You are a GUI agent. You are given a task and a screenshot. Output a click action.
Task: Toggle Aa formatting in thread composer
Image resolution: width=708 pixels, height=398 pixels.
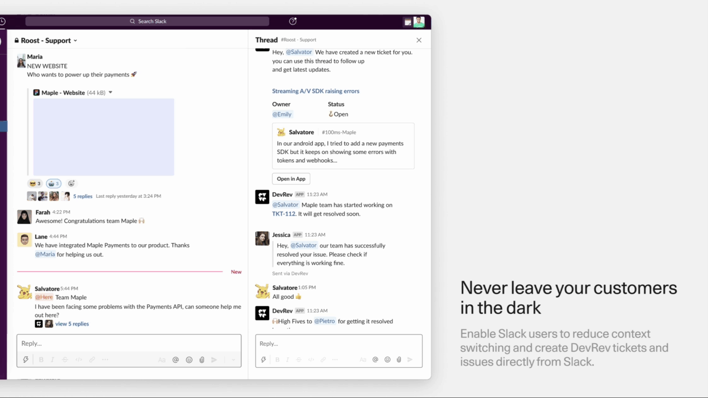point(363,360)
